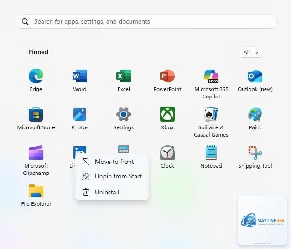Open Microsoft Edge from pinned apps

click(x=36, y=76)
